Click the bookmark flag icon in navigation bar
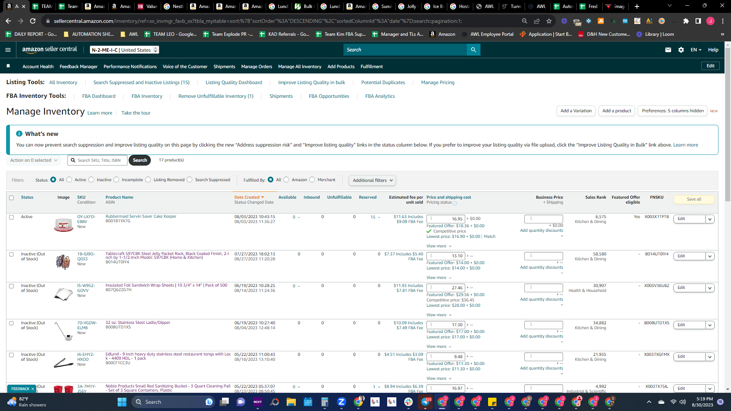The height and width of the screenshot is (411, 731). click(8, 66)
